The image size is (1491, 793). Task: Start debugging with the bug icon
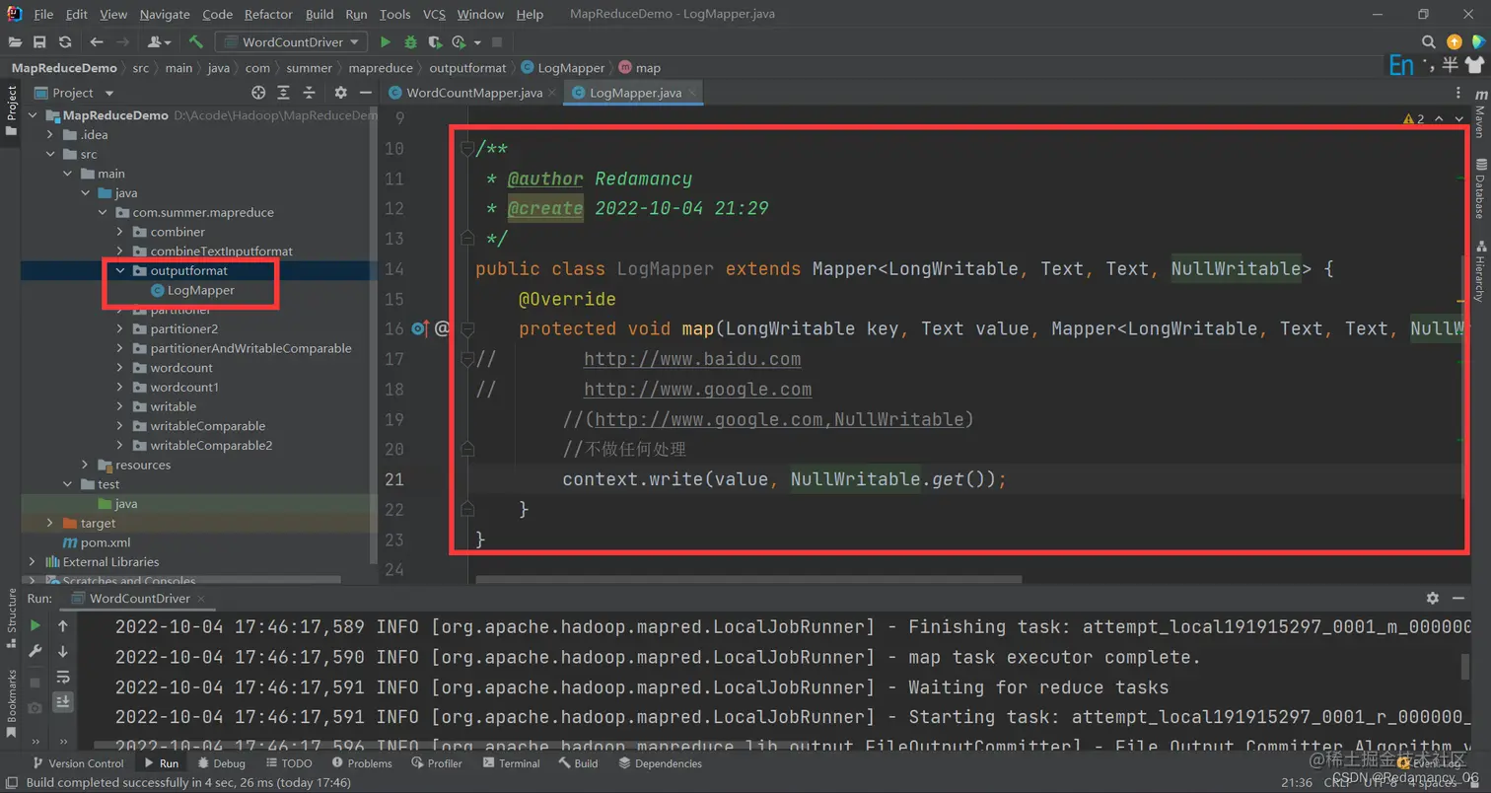[410, 41]
